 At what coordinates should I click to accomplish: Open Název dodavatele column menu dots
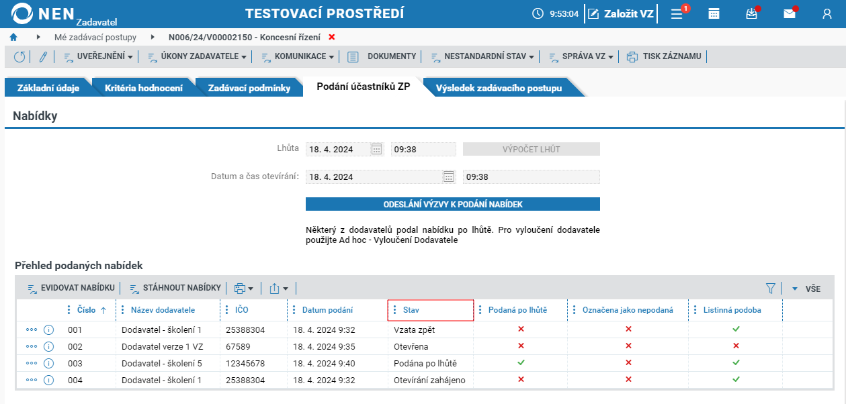(122, 310)
